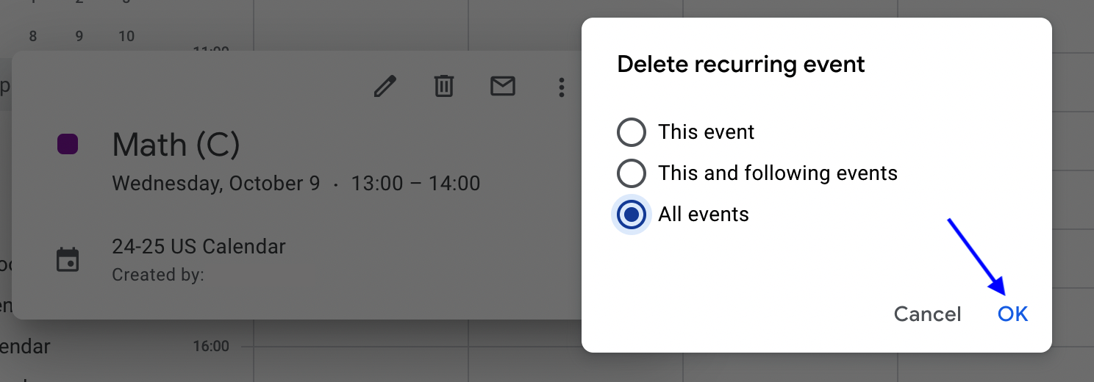Cancel the delete recurring event dialog
Screen dimensions: 1094x382
click(x=927, y=314)
